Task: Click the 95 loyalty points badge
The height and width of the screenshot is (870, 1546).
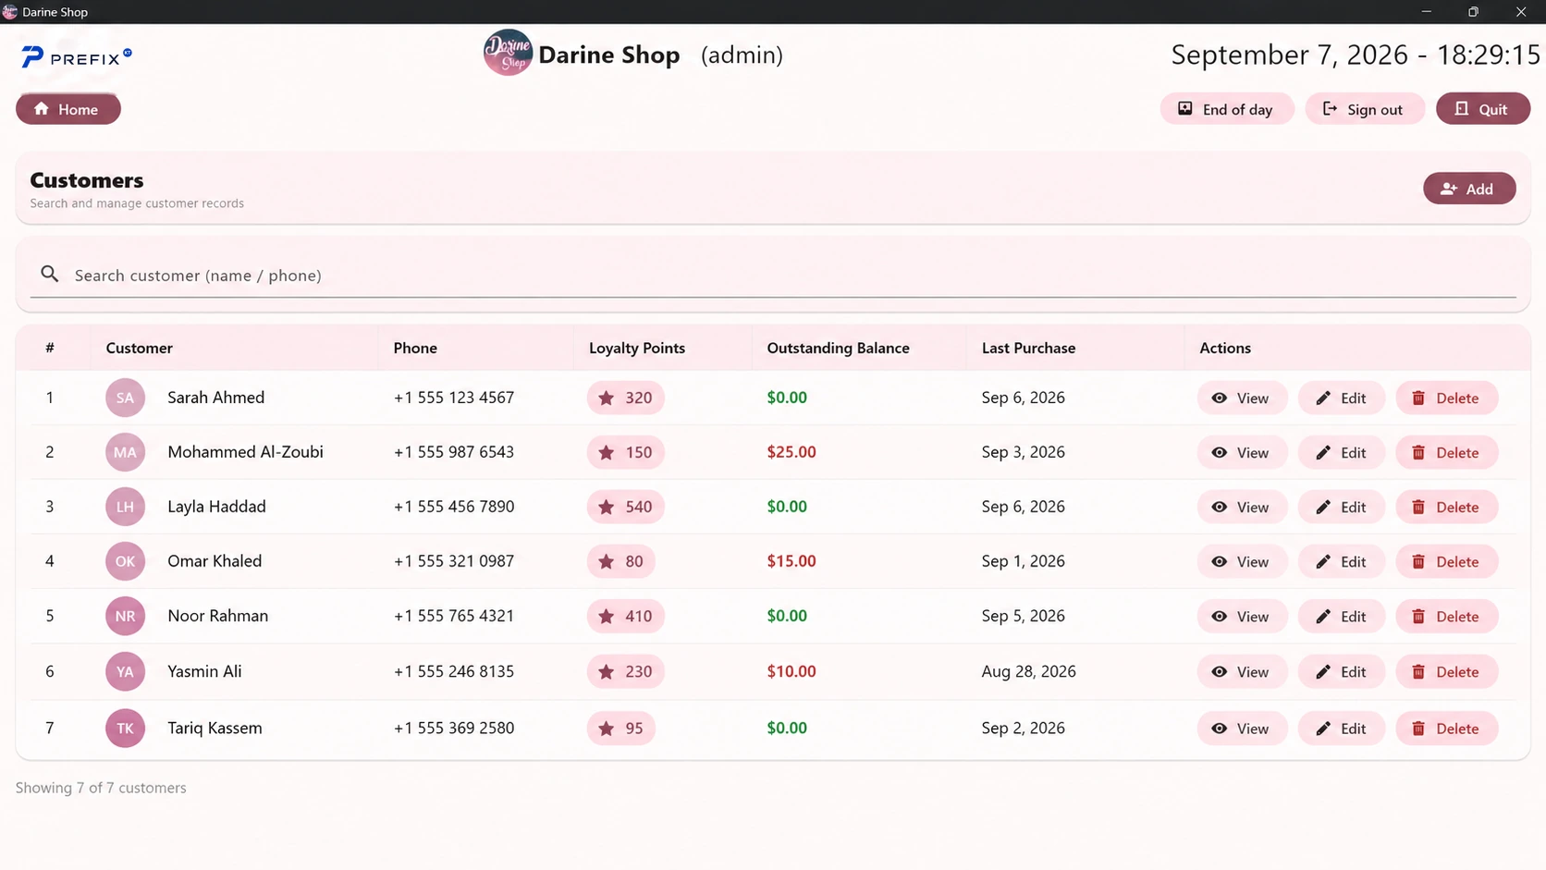Action: click(620, 729)
